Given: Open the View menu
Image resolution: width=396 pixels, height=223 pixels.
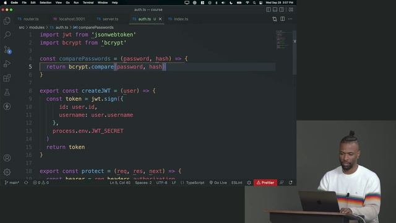Looking at the screenshot, I should pos(59,2).
